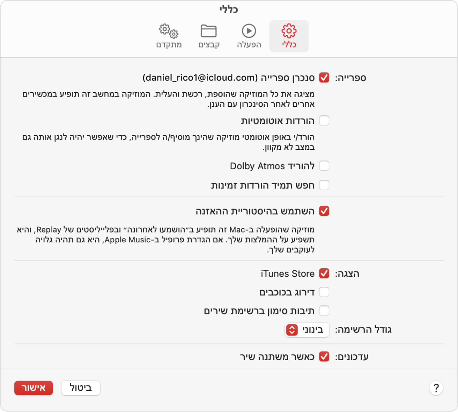Select בינוני in the list size control
The image size is (458, 412).
307,330
